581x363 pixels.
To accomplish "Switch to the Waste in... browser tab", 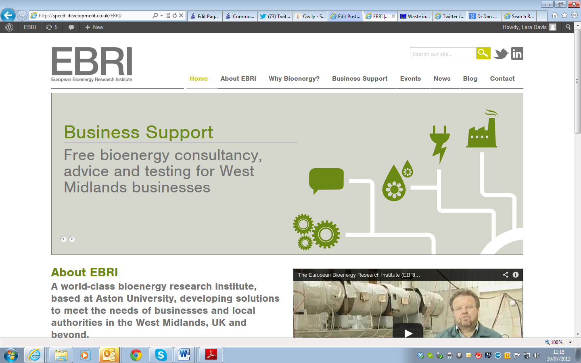I will pos(415,16).
